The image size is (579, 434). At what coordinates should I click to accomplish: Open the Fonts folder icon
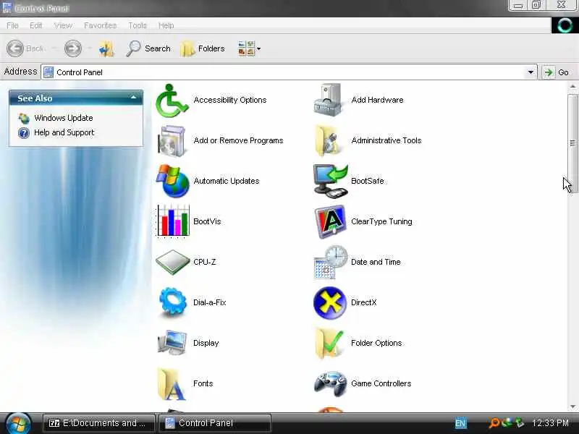pyautogui.click(x=172, y=384)
